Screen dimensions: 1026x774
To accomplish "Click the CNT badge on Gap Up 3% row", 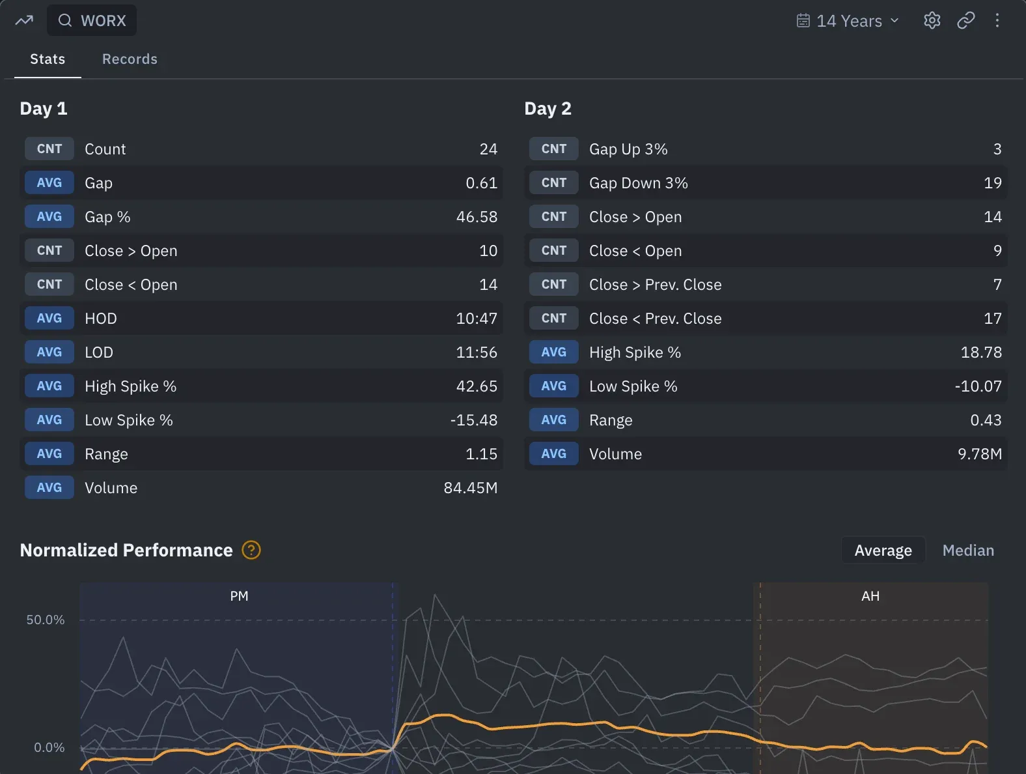I will pyautogui.click(x=554, y=149).
